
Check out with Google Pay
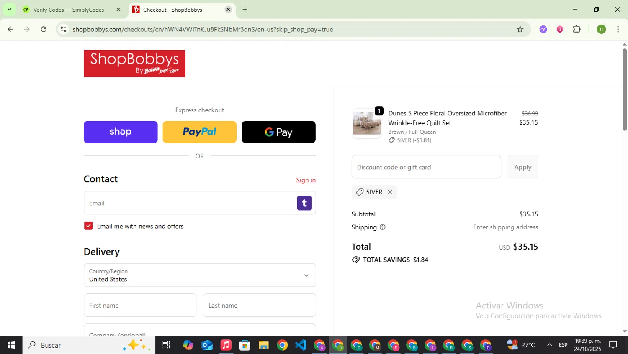point(278,132)
